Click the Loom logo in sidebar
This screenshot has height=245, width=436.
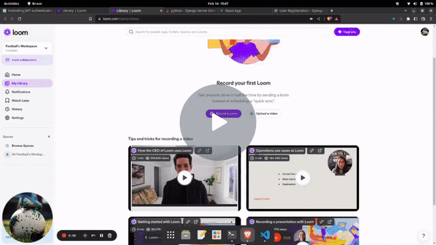click(16, 32)
